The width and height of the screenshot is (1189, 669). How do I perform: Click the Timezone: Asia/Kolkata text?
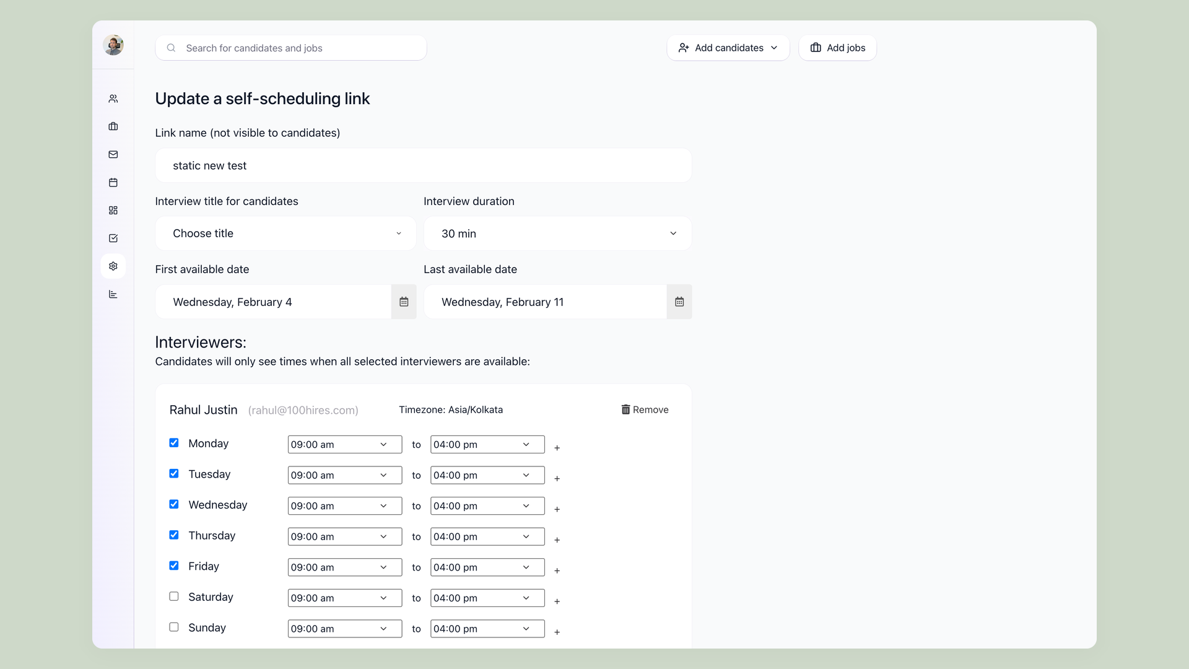(451, 409)
